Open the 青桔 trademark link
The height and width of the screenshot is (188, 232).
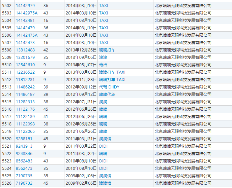103,65
